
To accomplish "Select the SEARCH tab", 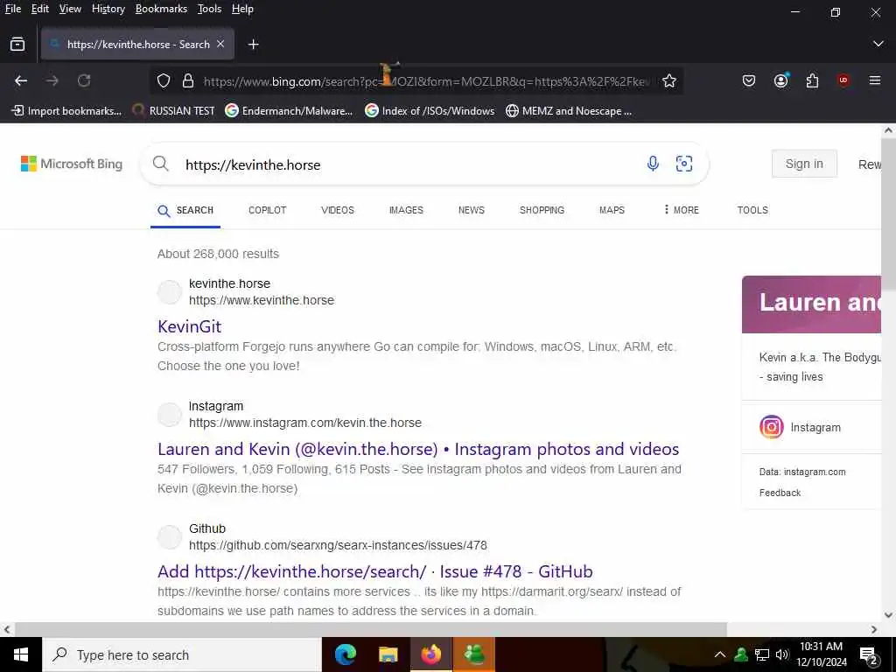I will point(185,210).
